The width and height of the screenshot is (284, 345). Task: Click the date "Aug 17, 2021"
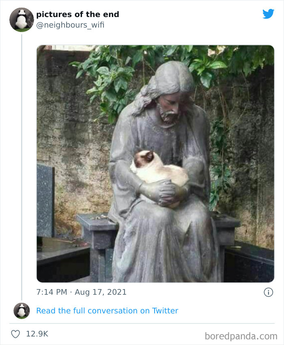(102, 292)
